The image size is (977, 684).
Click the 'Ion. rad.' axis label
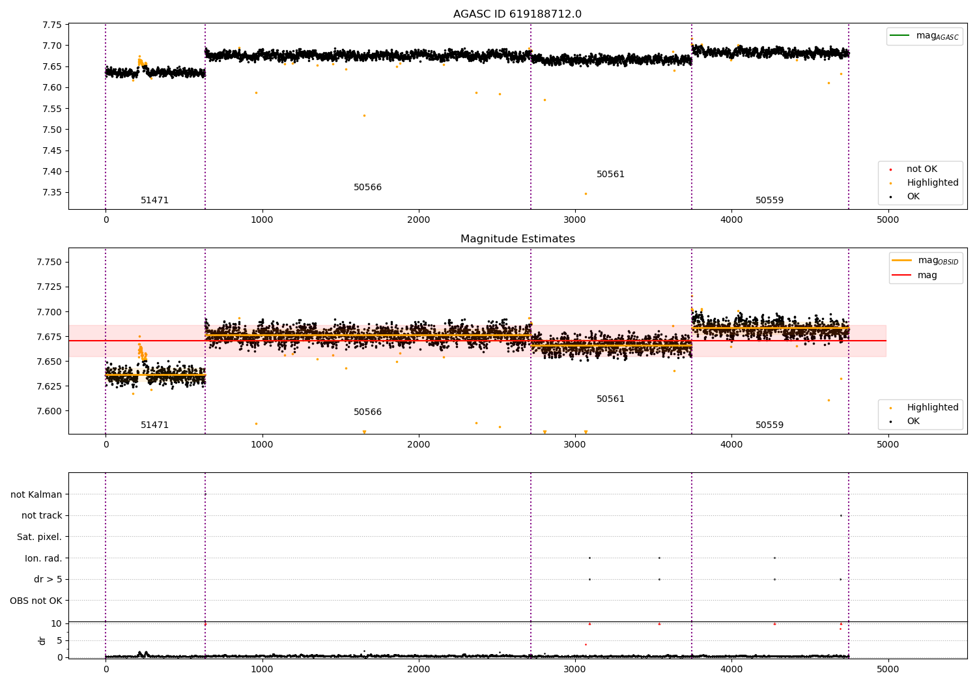[44, 558]
